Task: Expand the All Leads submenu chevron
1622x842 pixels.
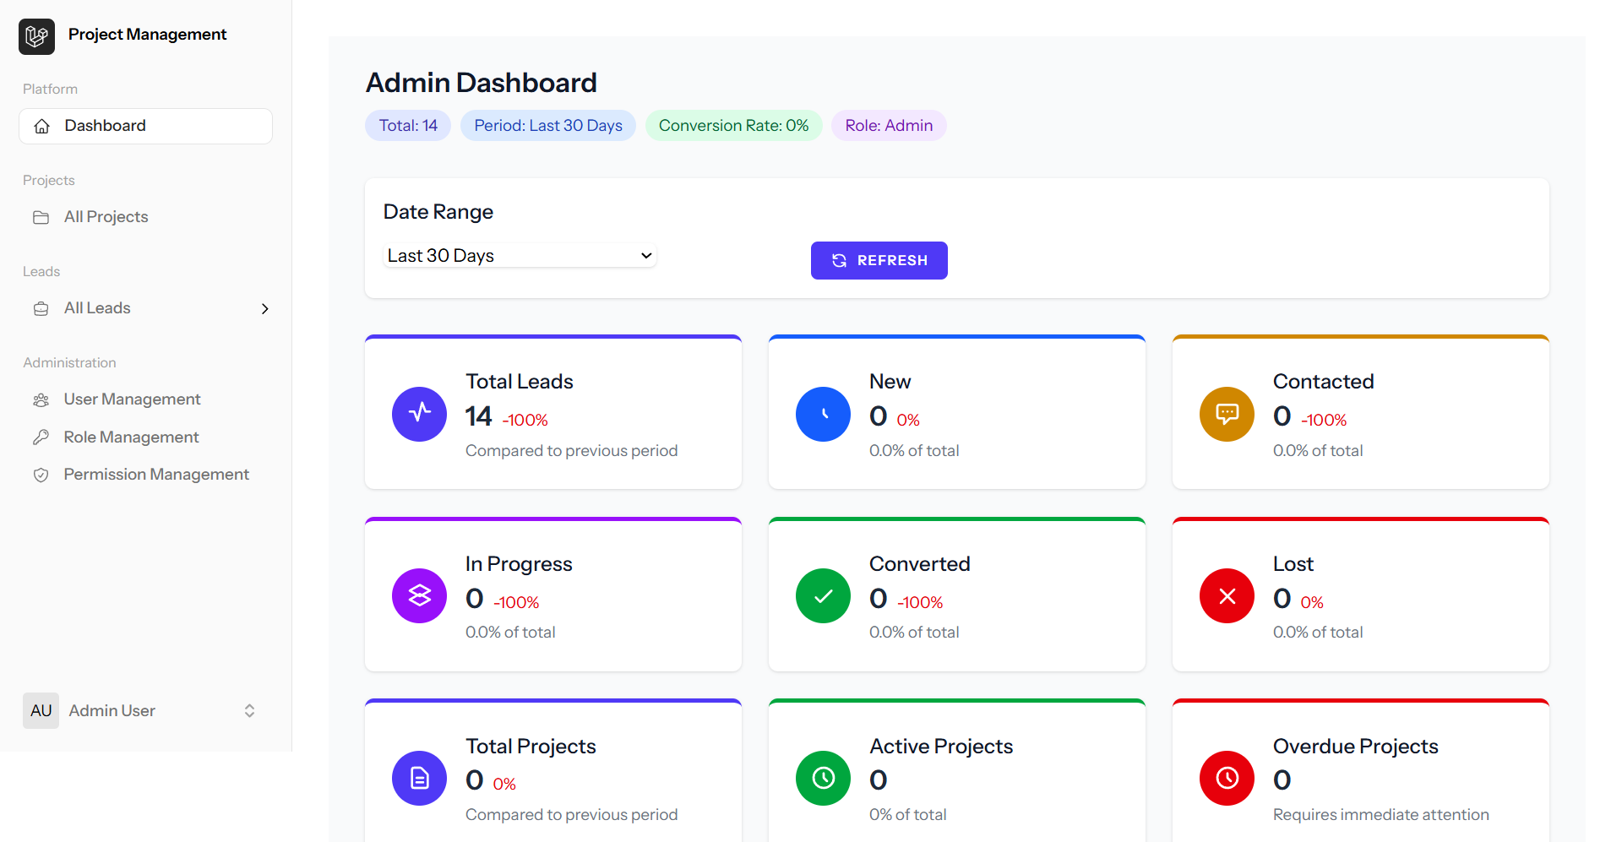Action: 265,309
